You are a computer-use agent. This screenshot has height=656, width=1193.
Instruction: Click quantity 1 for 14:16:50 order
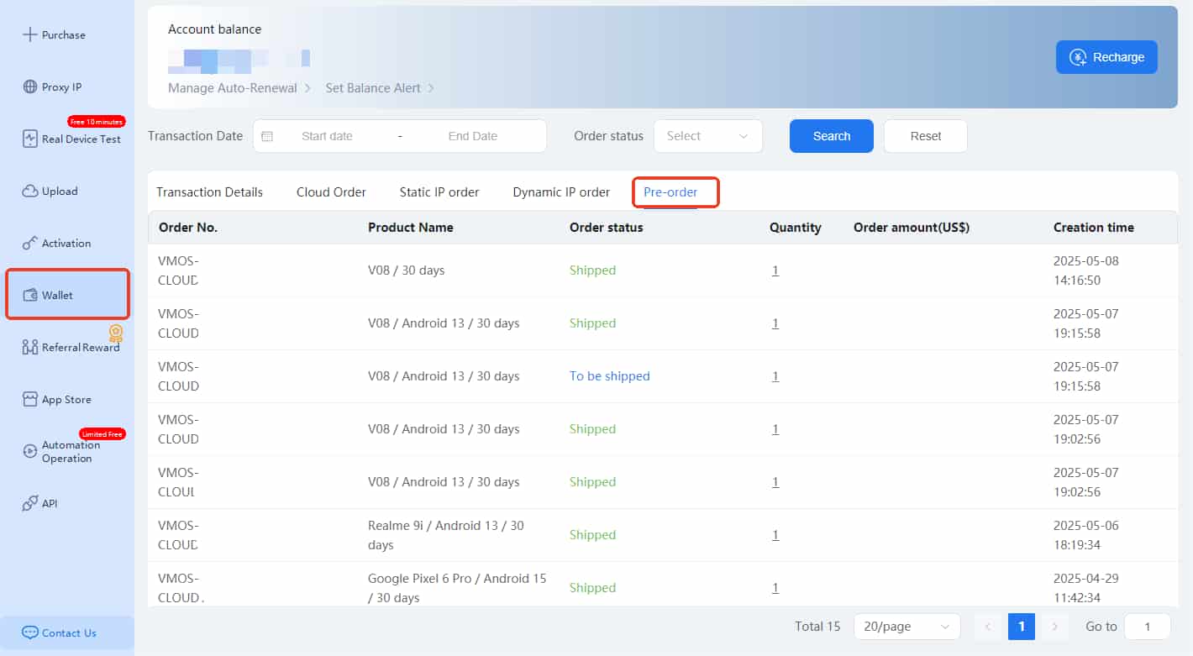775,270
